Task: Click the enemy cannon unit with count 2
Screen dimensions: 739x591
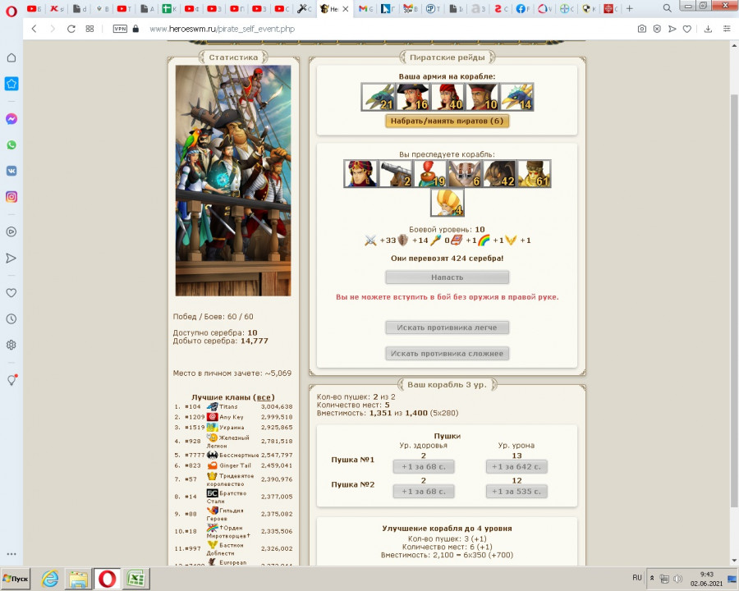Action: click(396, 173)
